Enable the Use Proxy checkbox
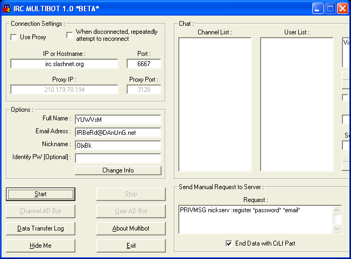The width and height of the screenshot is (351, 259). point(14,37)
